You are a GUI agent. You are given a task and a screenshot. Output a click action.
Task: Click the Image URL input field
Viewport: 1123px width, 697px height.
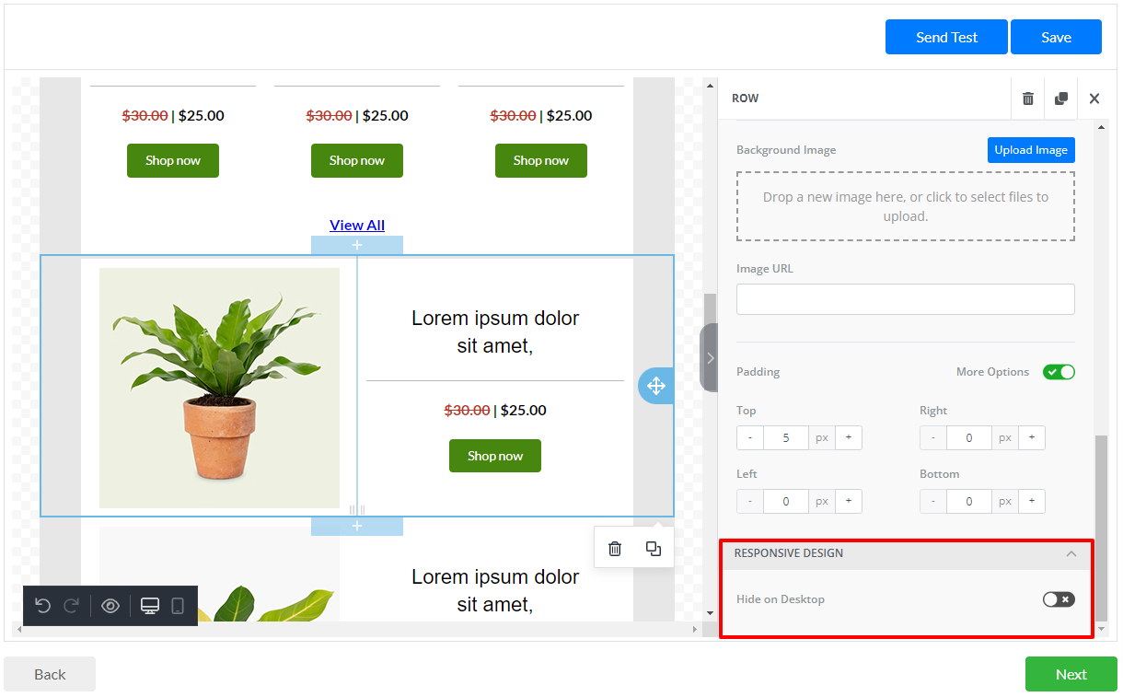pyautogui.click(x=905, y=299)
